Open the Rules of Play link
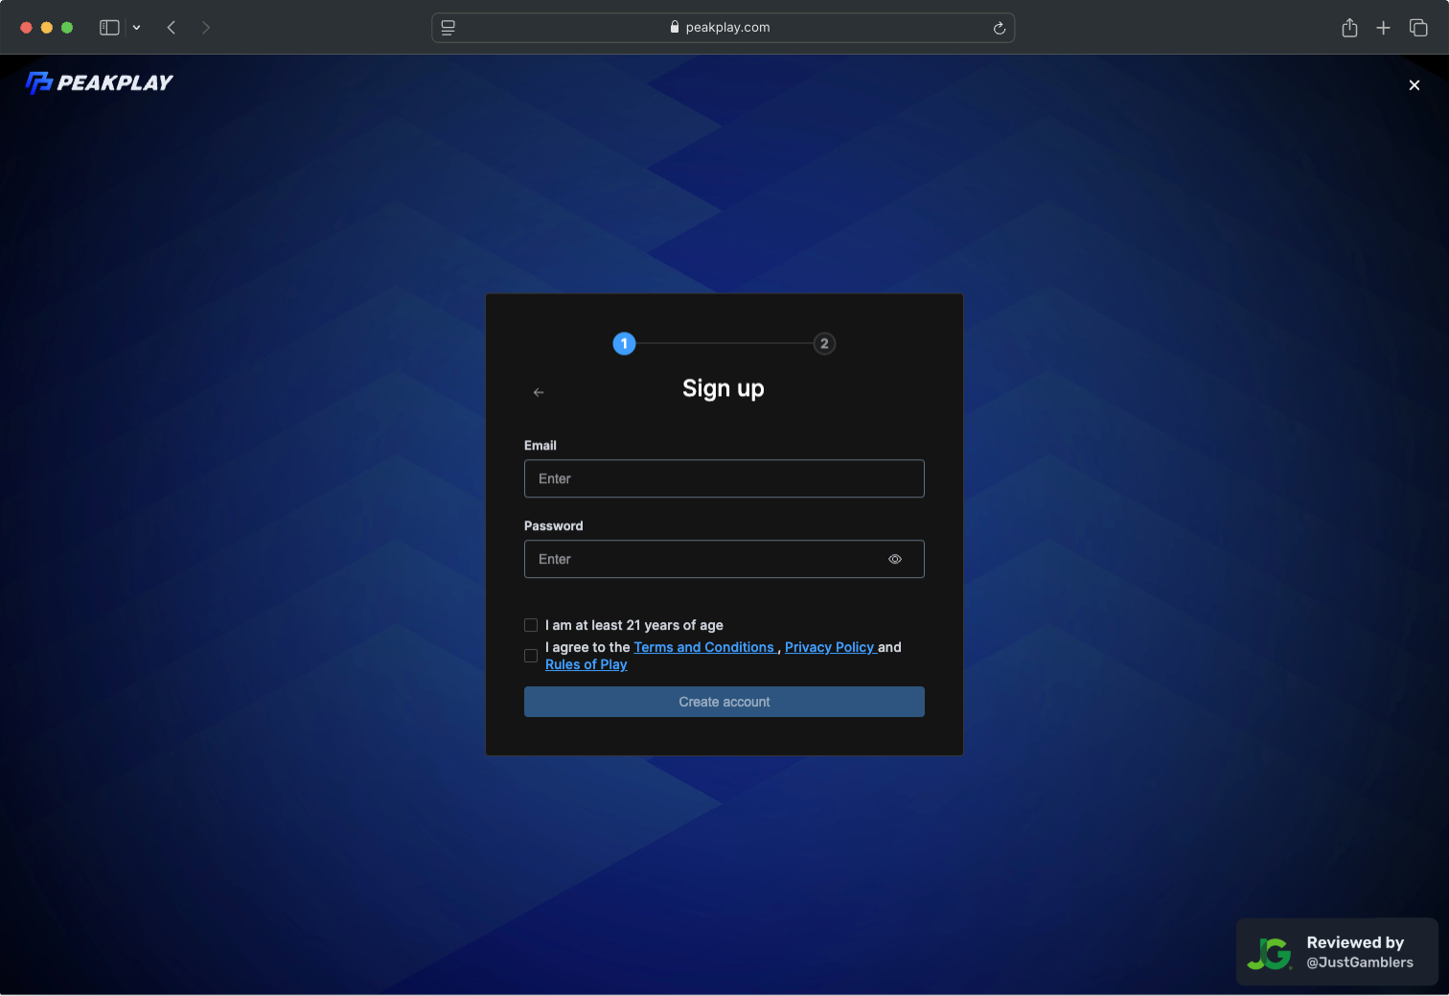Viewport: 1449px width, 996px height. (x=586, y=664)
